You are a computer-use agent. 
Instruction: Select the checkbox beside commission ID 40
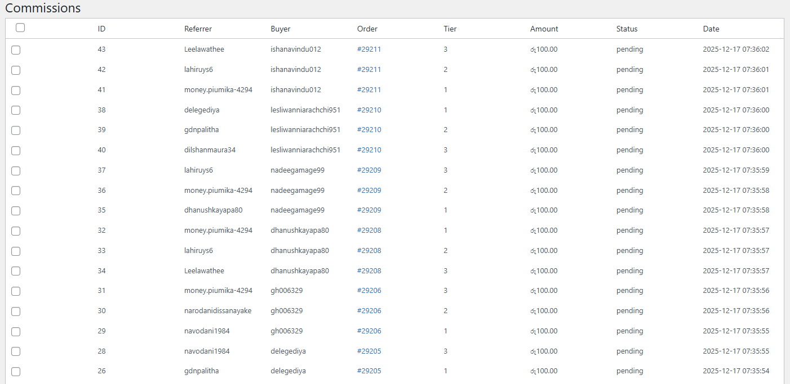(x=16, y=151)
